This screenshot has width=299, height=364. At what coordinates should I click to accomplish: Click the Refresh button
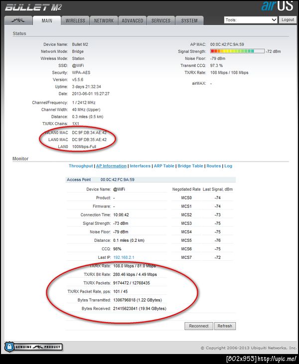click(225, 326)
